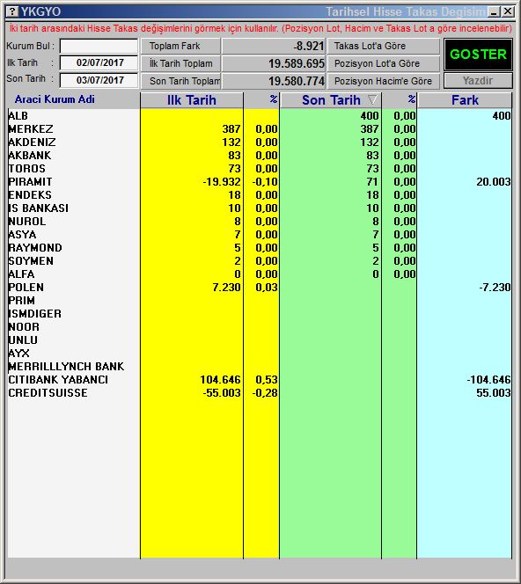Image resolution: width=521 pixels, height=584 pixels.
Task: Select the SOYMEN row
Action: pyautogui.click(x=260, y=261)
